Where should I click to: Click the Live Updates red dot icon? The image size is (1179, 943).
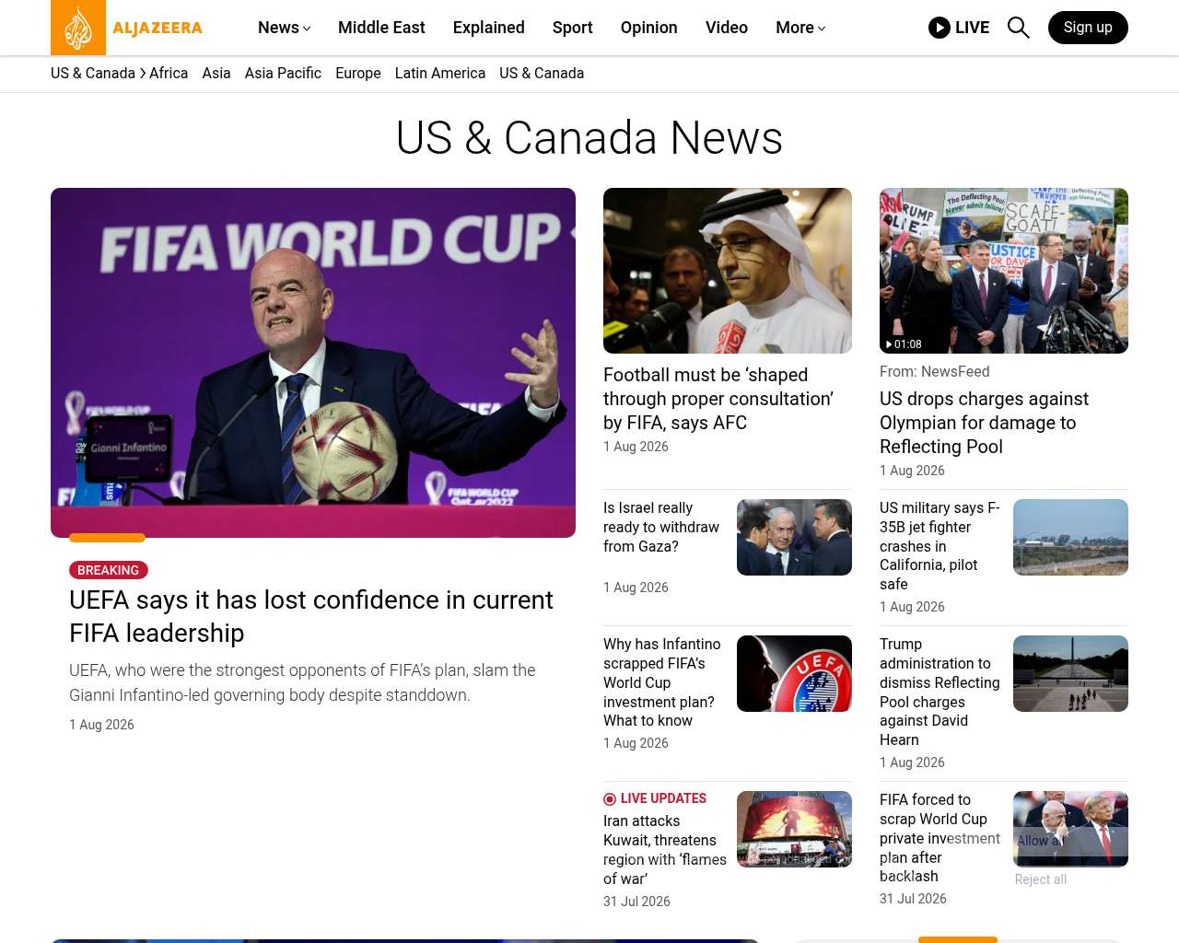(610, 799)
